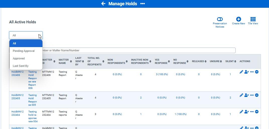Sort by Inactive Non Respondents arrows
The image size is (269, 129).
tap(150, 61)
